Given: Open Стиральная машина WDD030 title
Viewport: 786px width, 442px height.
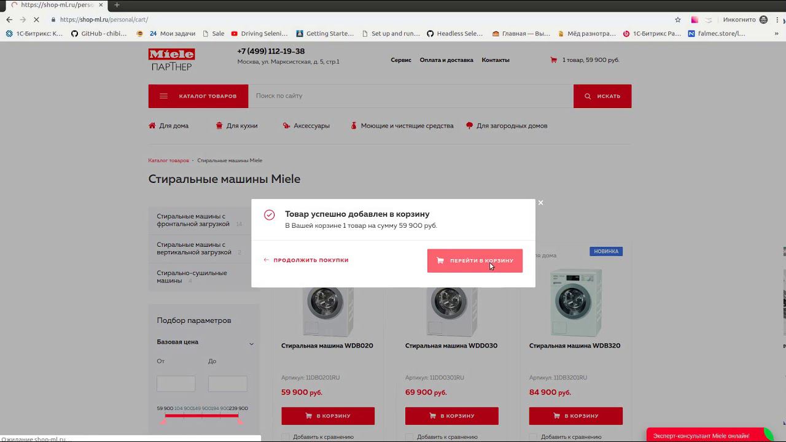Looking at the screenshot, I should click(451, 346).
